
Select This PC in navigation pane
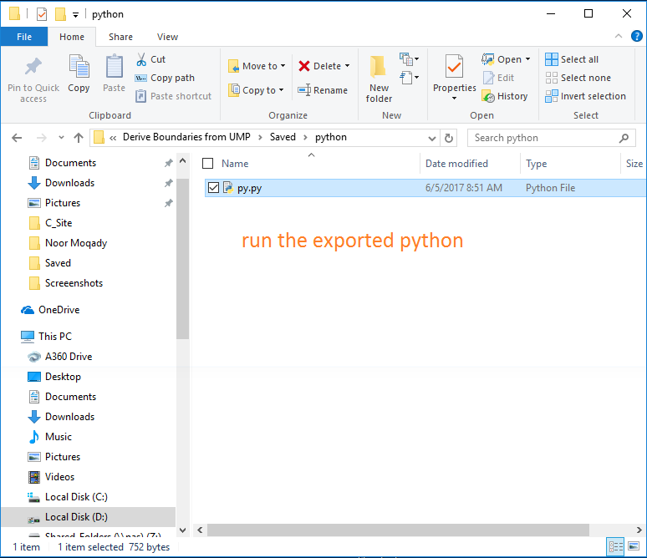point(46,337)
